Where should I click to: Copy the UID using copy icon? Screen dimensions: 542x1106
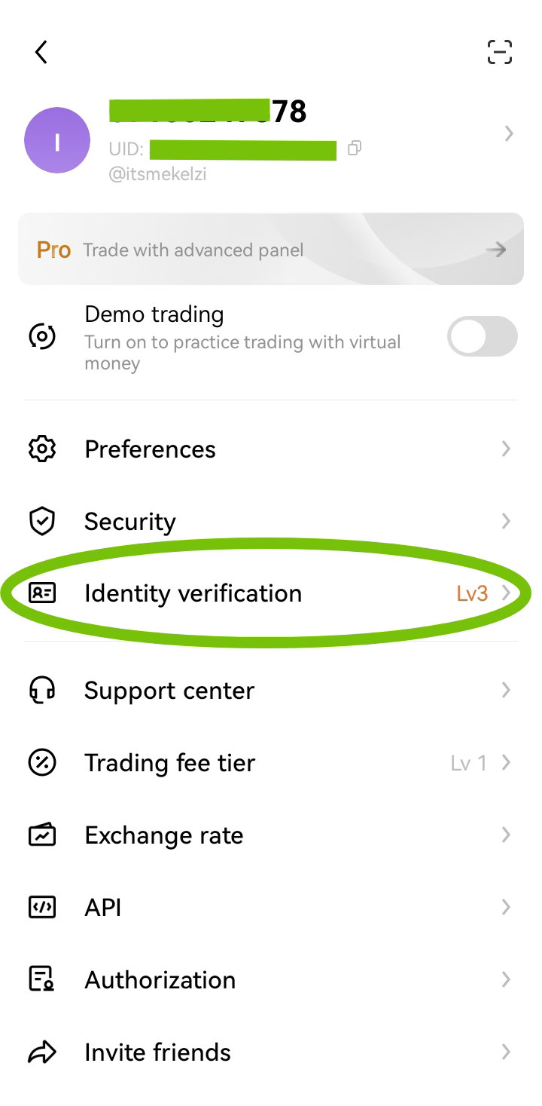(354, 149)
